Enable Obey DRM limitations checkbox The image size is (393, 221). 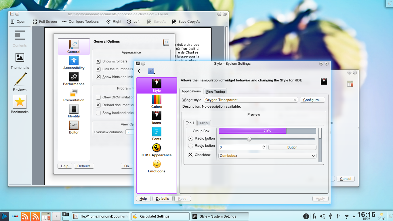(98, 97)
